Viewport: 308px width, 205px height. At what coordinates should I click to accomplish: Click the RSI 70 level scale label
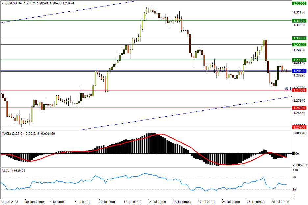[295, 177]
